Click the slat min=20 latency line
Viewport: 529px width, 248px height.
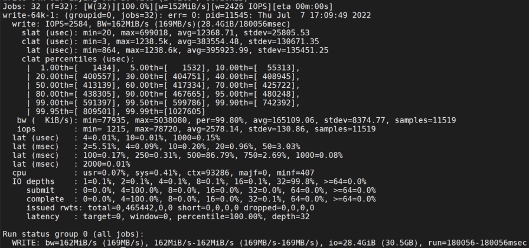click(166, 33)
